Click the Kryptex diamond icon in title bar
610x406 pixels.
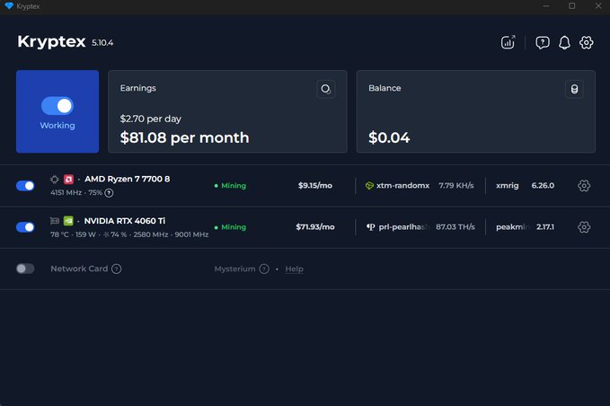pyautogui.click(x=9, y=5)
